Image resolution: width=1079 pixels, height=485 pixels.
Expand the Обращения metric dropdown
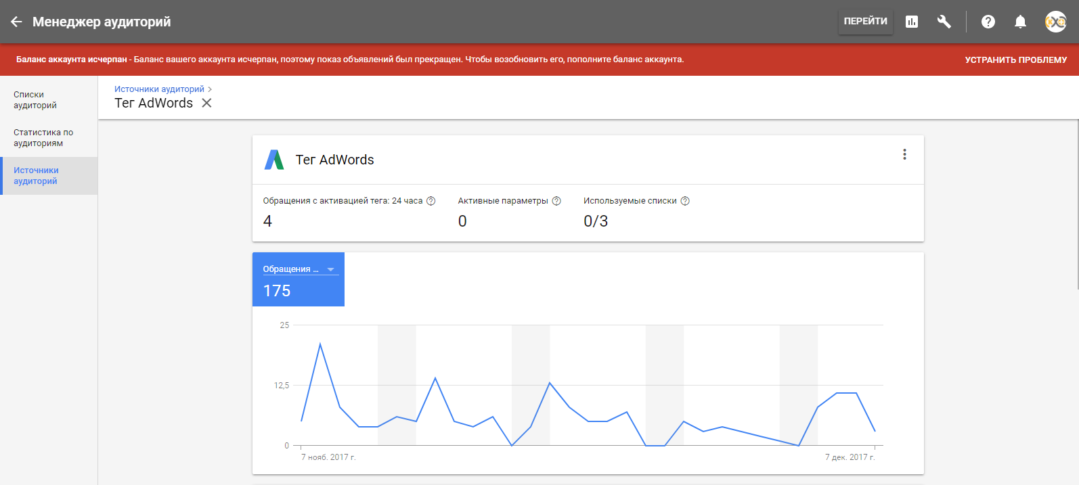click(300, 269)
